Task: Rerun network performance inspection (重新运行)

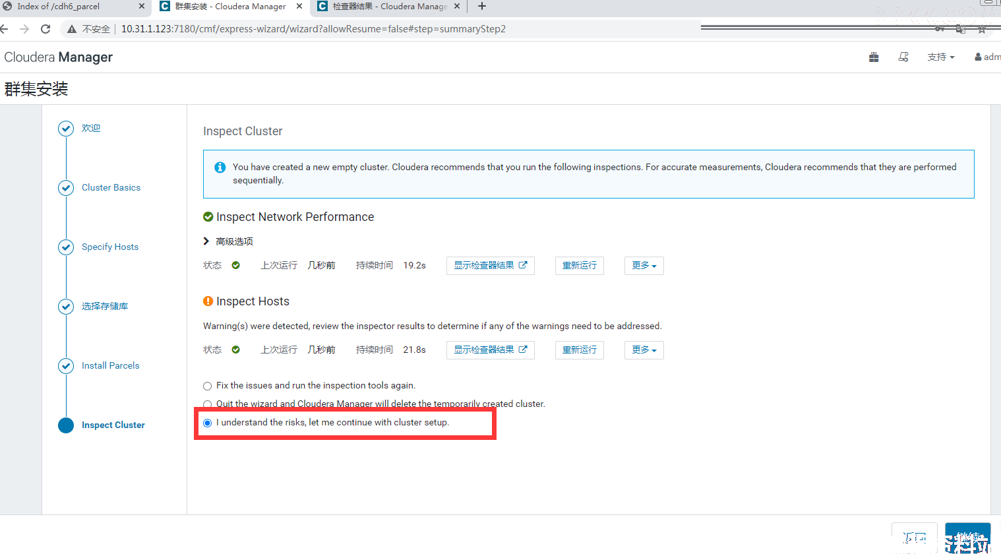Action: 580,266
